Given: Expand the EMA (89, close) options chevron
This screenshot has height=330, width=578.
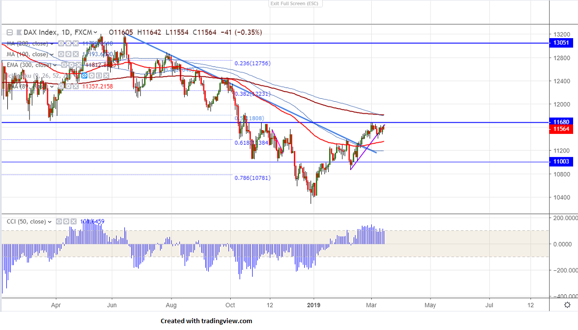Looking at the screenshot, I should 51,87.
